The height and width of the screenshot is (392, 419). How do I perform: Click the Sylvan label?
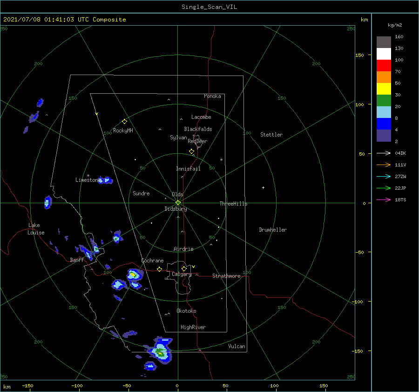pos(178,138)
